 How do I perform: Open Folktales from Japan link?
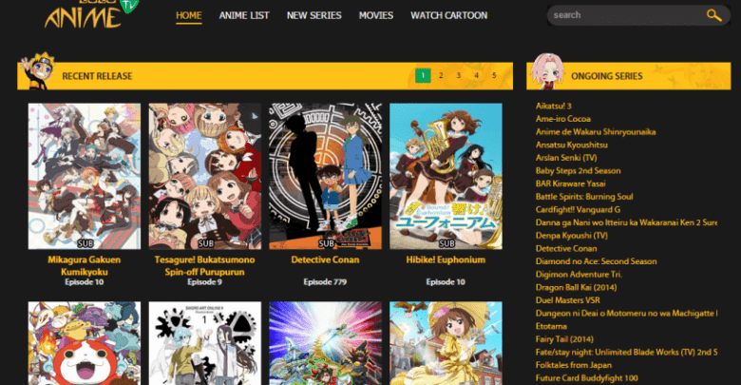click(x=573, y=365)
